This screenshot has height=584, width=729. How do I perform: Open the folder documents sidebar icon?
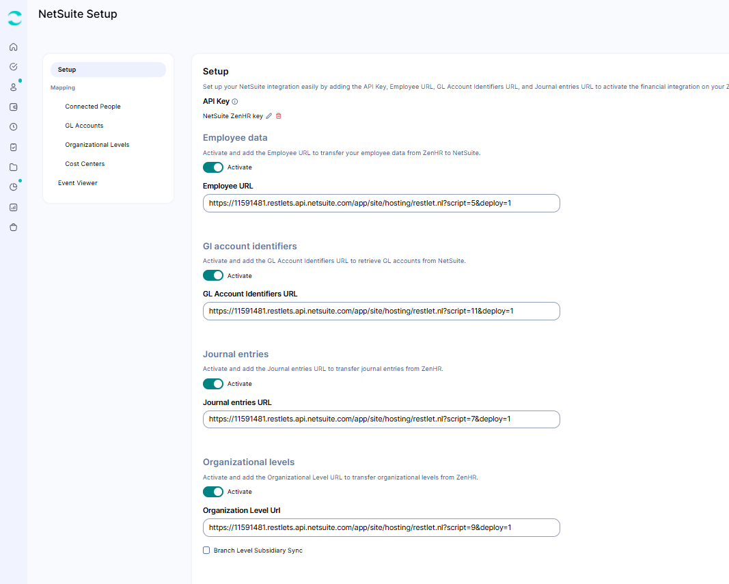point(14,167)
